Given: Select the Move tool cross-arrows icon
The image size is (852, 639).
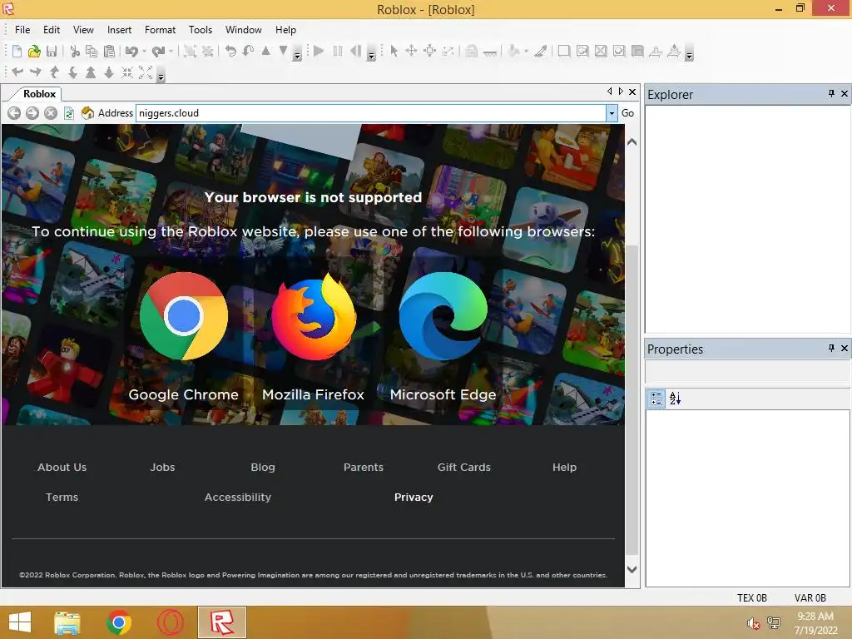Looking at the screenshot, I should tap(411, 51).
